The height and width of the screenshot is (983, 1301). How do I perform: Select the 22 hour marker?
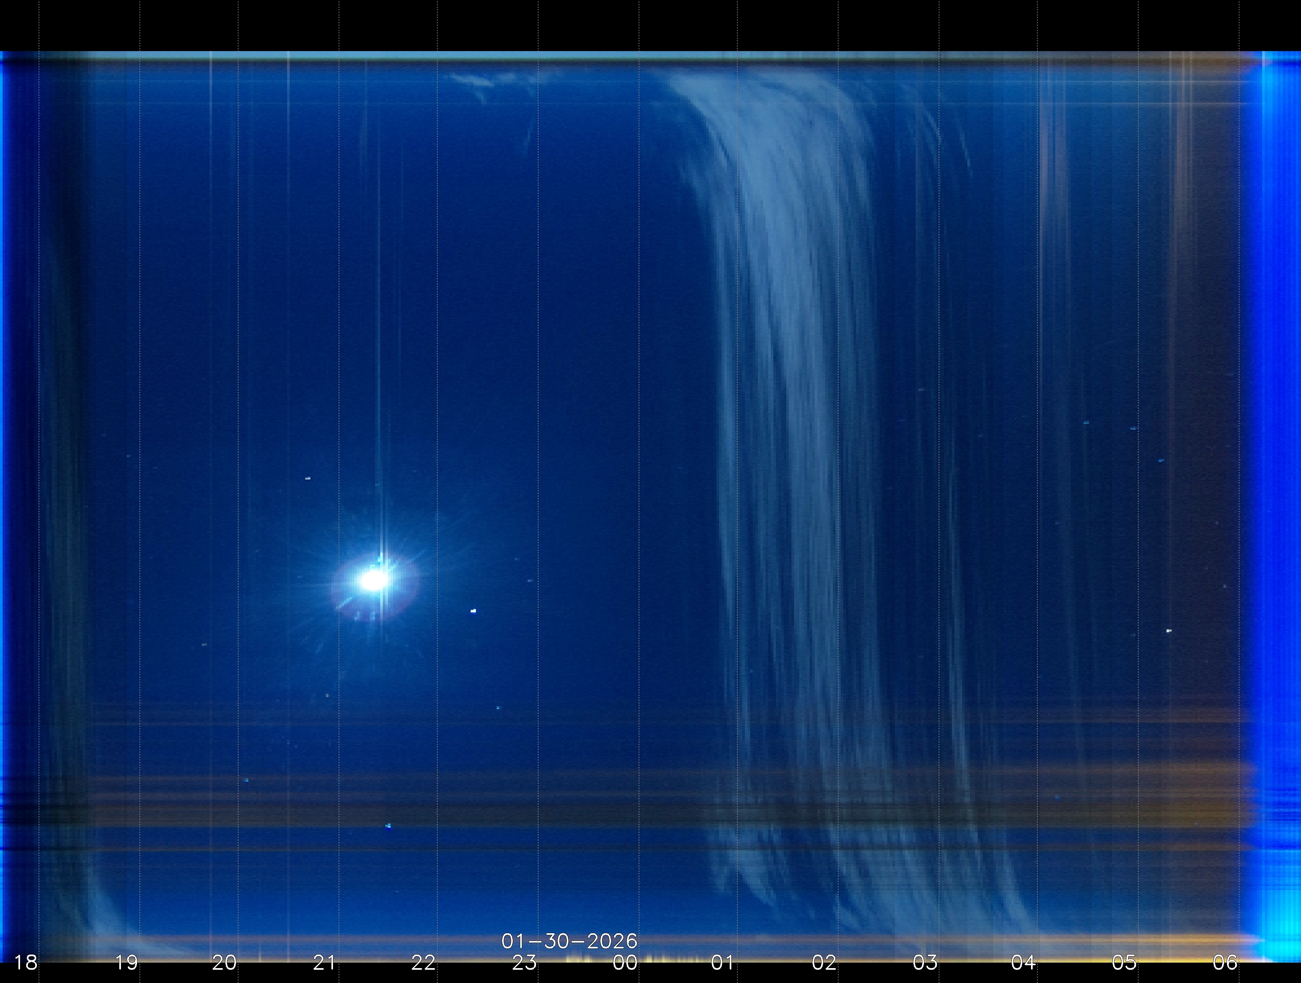[424, 963]
